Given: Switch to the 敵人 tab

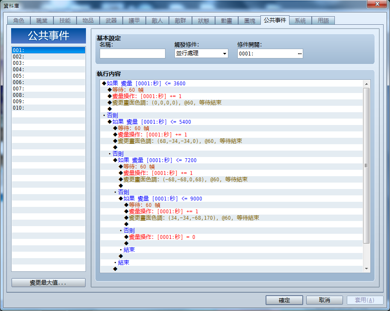Looking at the screenshot, I should [157, 20].
